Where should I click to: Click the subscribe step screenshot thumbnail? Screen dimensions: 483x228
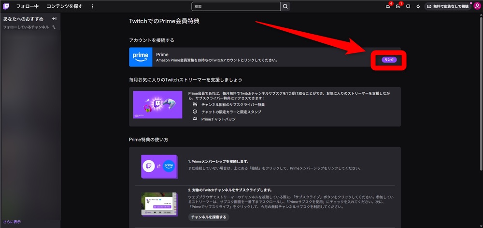(x=159, y=205)
